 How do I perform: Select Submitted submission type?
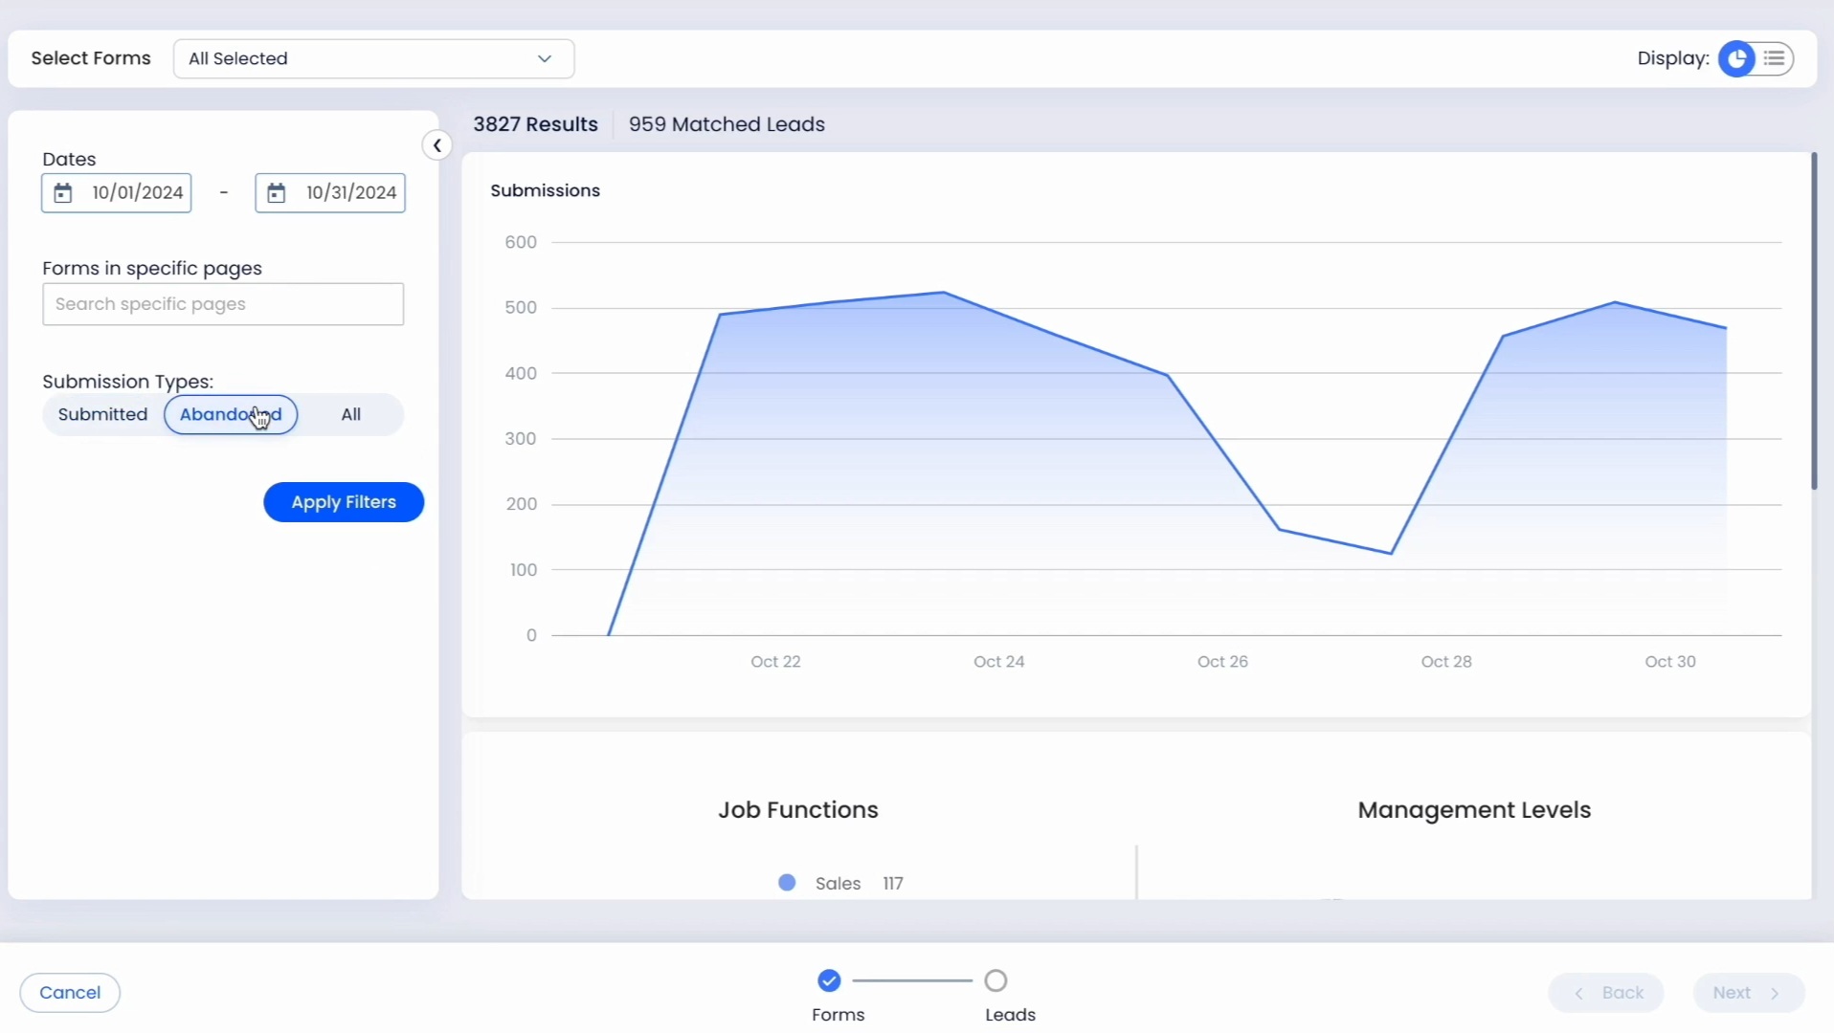coord(102,414)
